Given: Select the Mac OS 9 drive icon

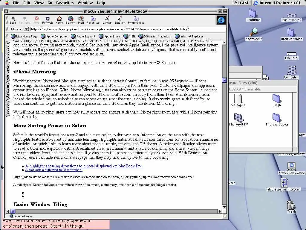Looking at the screenshot, I should click(292, 56).
